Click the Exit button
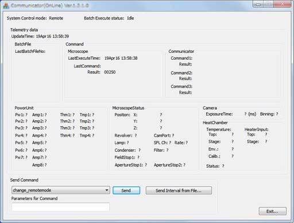 272,212
